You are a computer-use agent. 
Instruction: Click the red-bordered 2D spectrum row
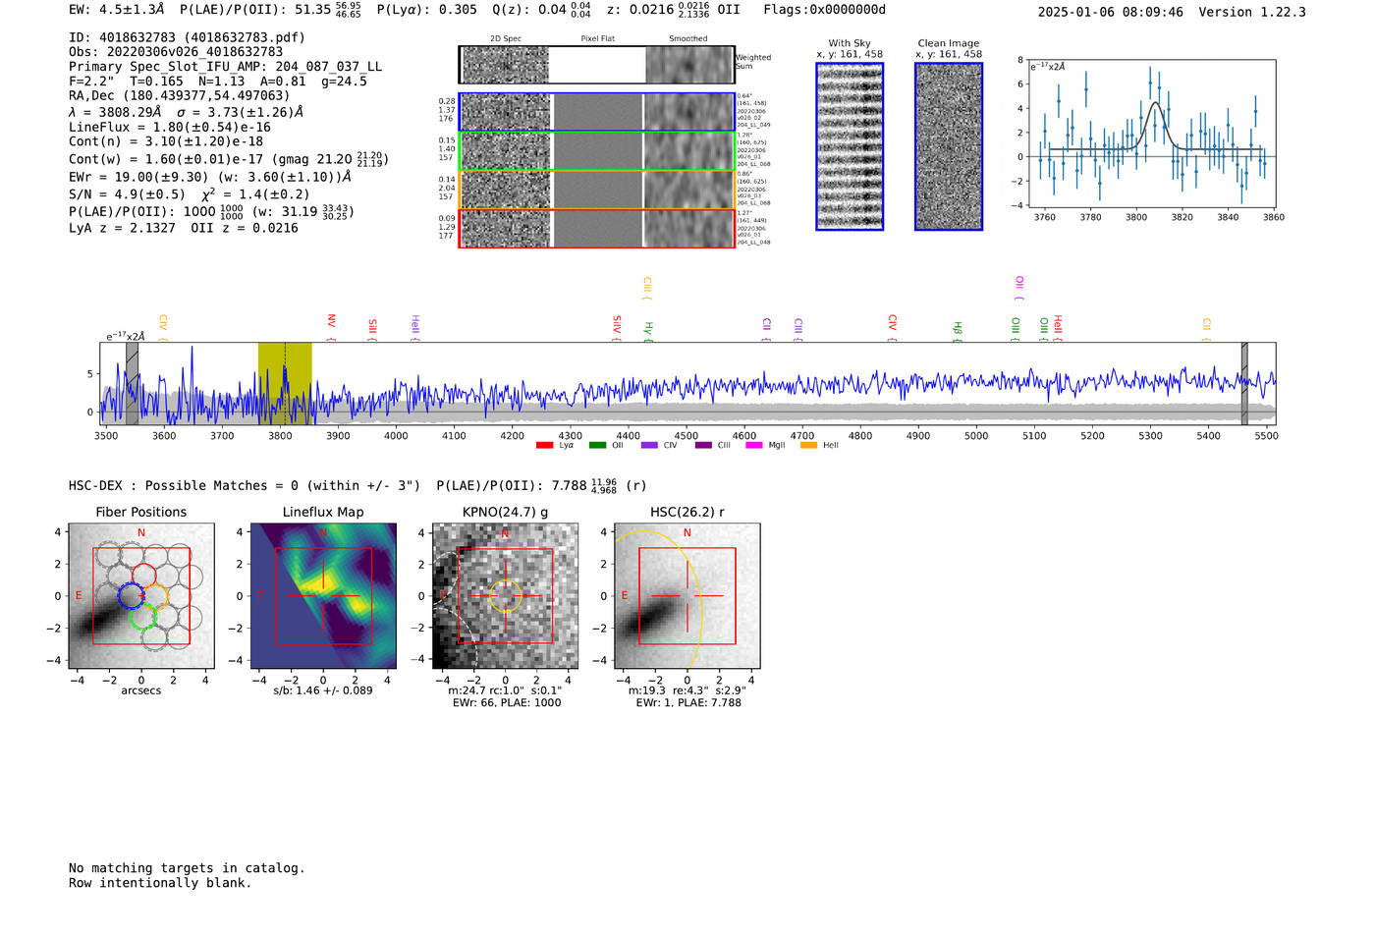pyautogui.click(x=597, y=228)
